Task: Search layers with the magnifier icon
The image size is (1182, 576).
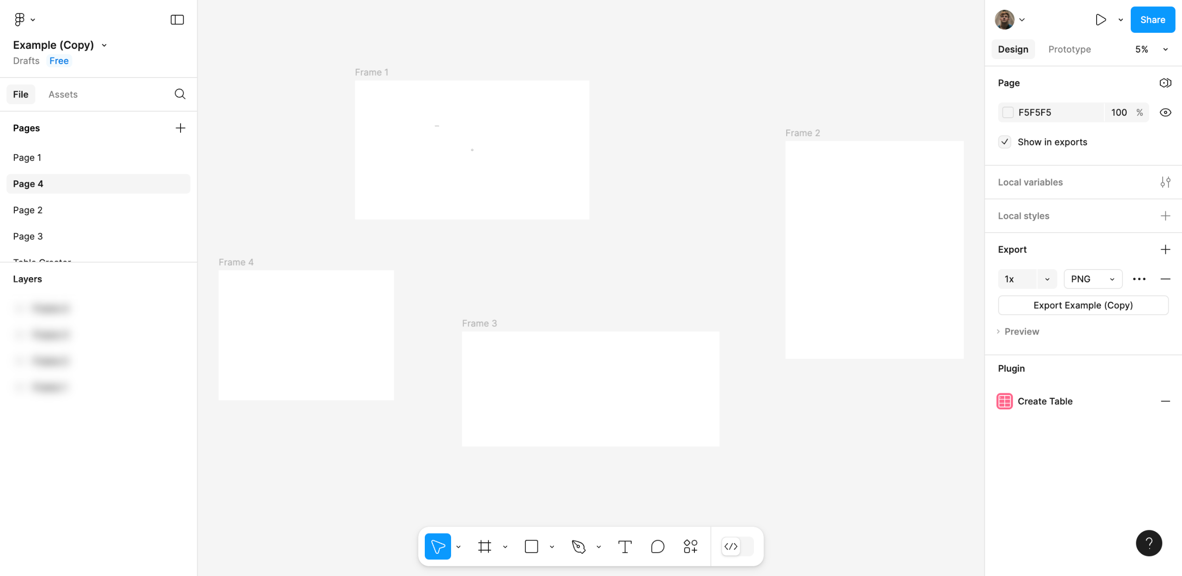Action: 180,94
